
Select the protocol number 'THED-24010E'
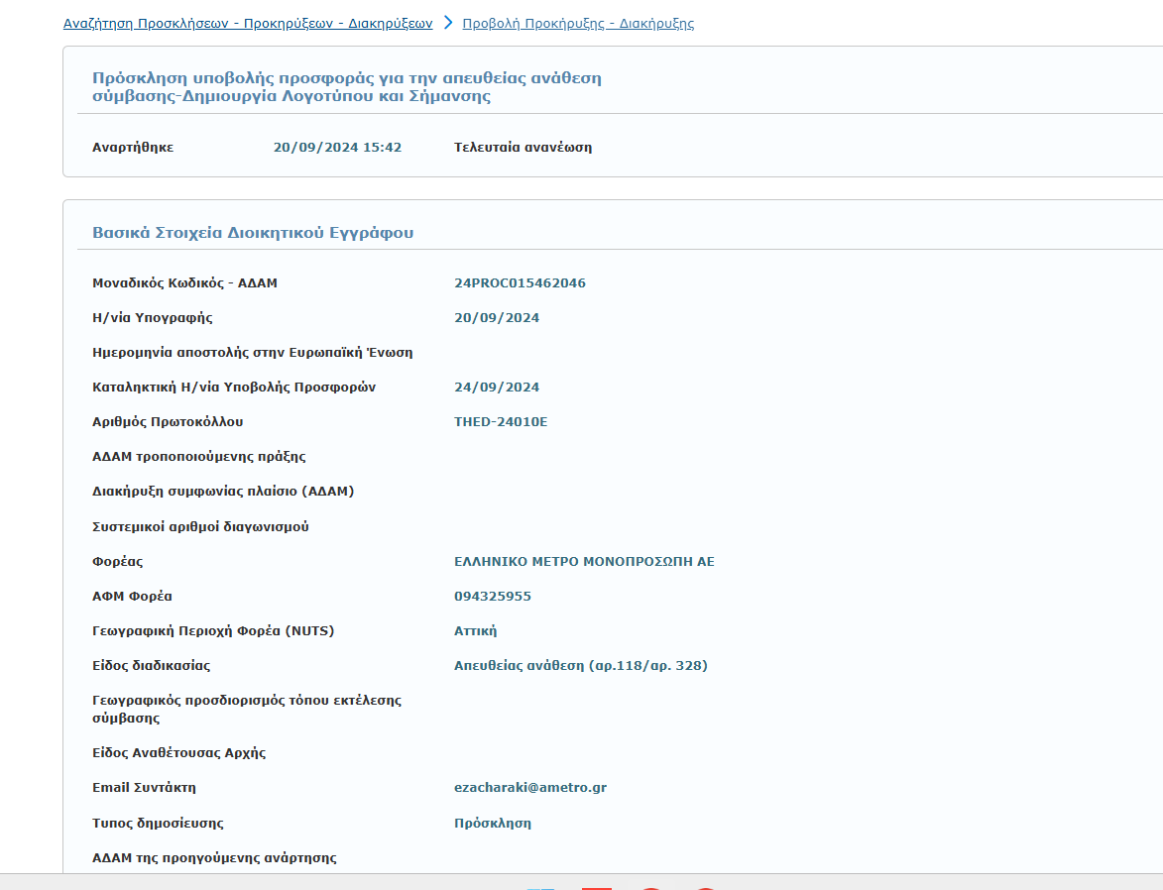pyautogui.click(x=501, y=421)
